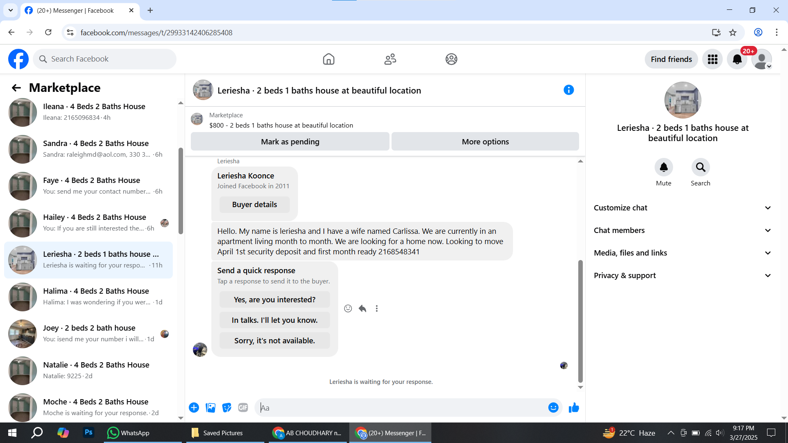Bookmark this page with star icon

pos(733,32)
